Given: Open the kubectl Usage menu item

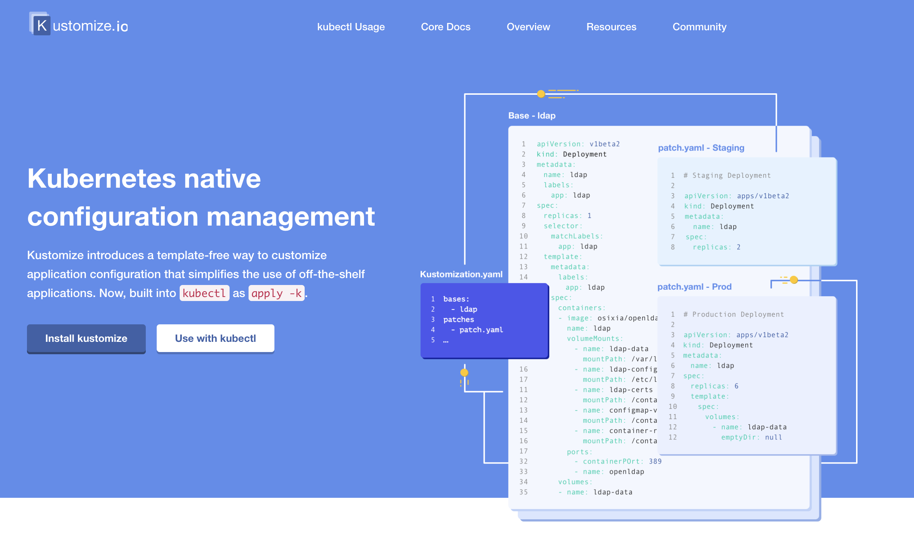Looking at the screenshot, I should [351, 27].
